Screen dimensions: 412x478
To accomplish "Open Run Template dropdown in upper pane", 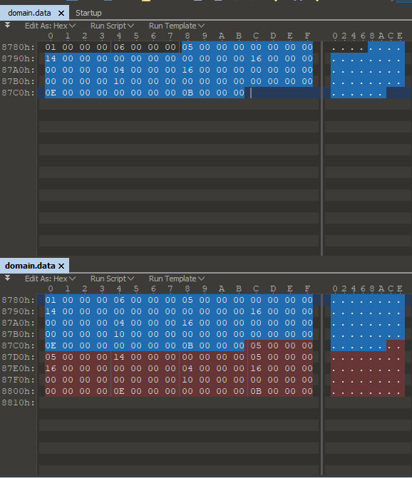I will tap(177, 26).
